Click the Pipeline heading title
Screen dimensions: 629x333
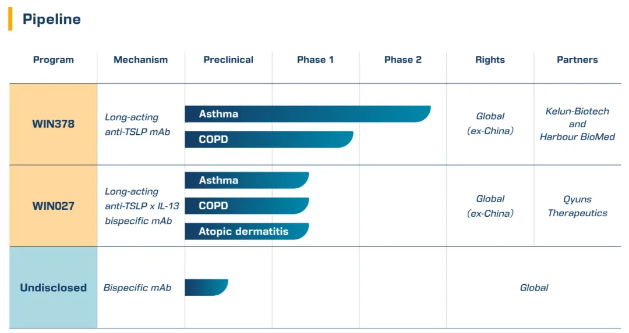[x=51, y=19]
